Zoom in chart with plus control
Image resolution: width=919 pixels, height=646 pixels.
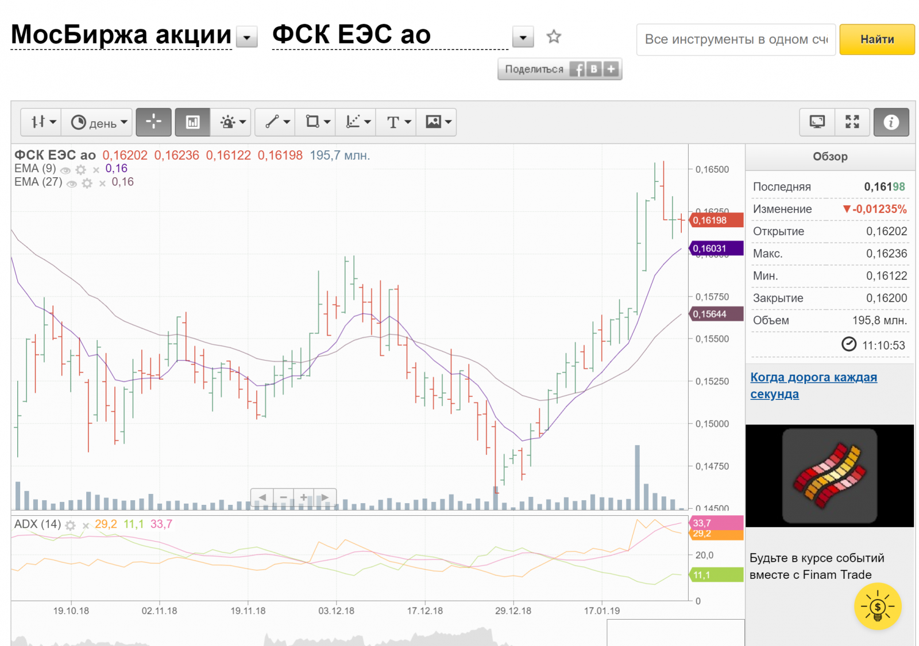tap(304, 497)
